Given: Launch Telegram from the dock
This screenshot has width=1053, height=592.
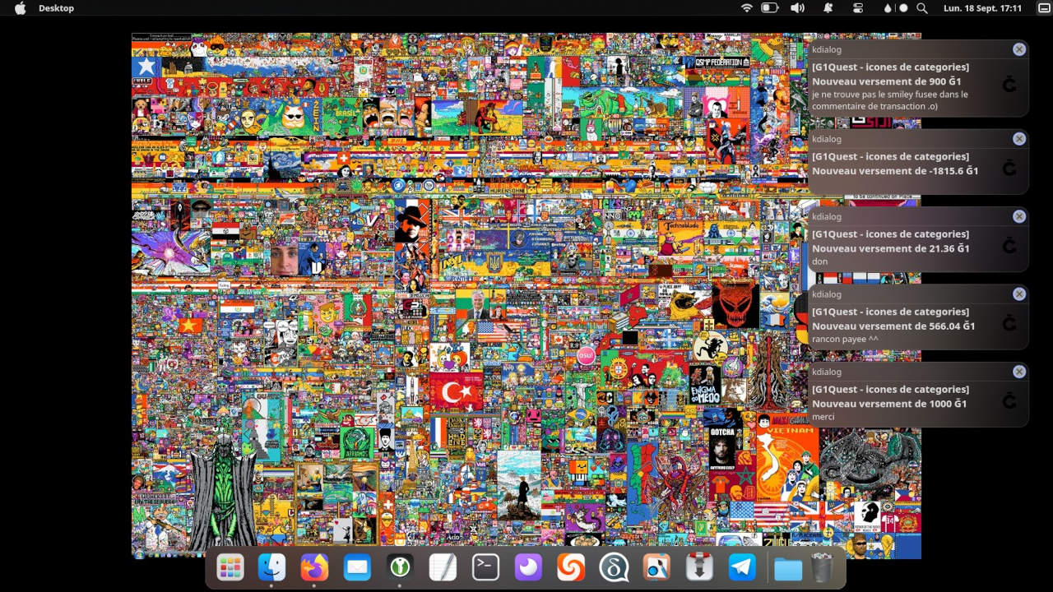Looking at the screenshot, I should pyautogui.click(x=742, y=567).
